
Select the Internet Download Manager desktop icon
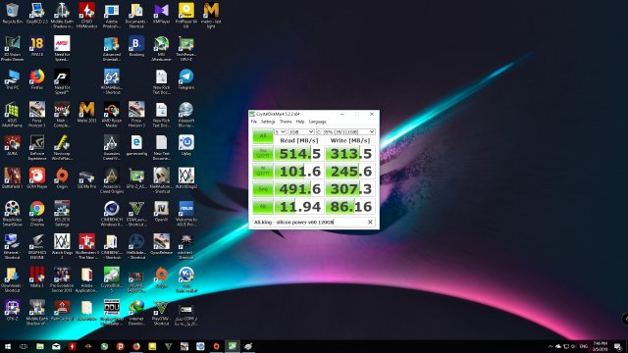tap(136, 312)
